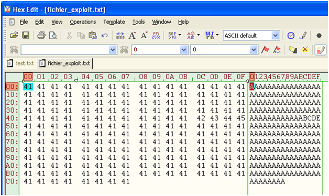Click the column header 0C
Screen dimensions: 329x196
[201, 77]
